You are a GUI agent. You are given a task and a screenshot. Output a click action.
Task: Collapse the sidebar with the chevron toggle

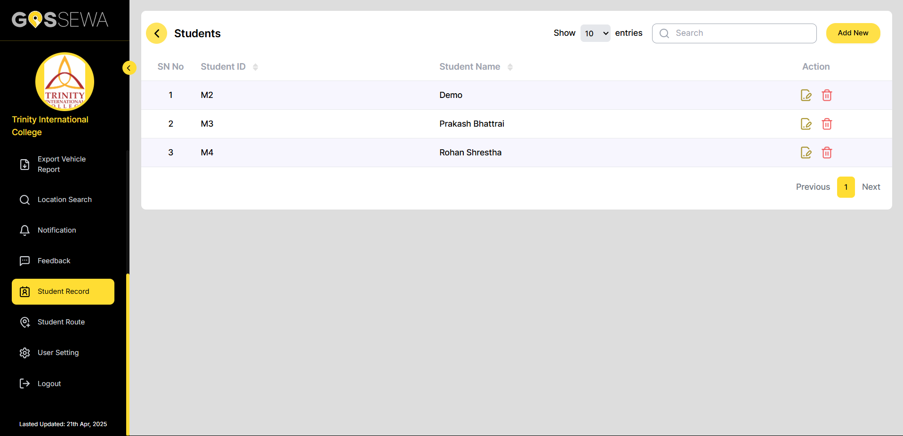coord(129,68)
